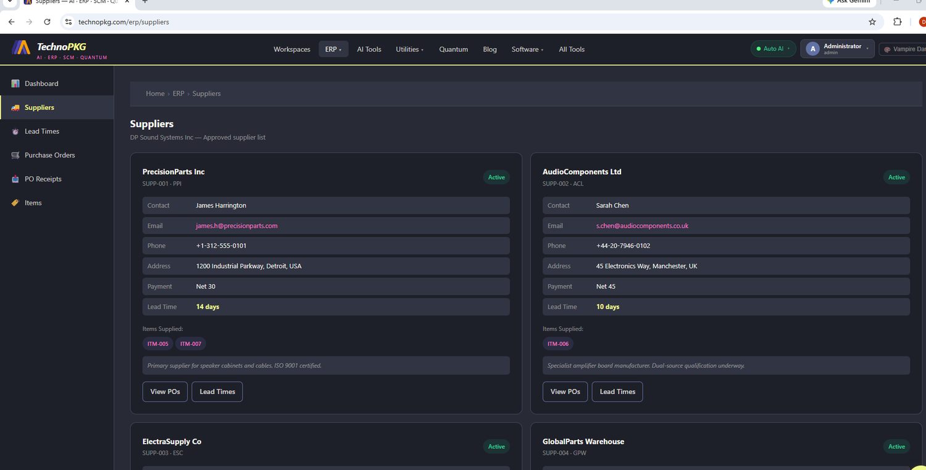Click the Items tag icon in sidebar
Viewport: 926px width, 470px height.
click(15, 203)
